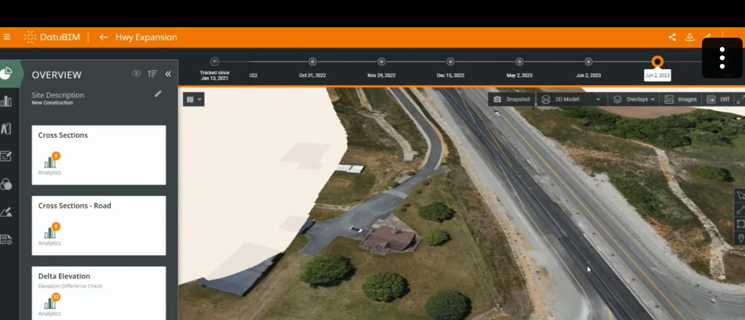Share the project via the share icon
Screen dimensions: 745x320
[x=672, y=37]
